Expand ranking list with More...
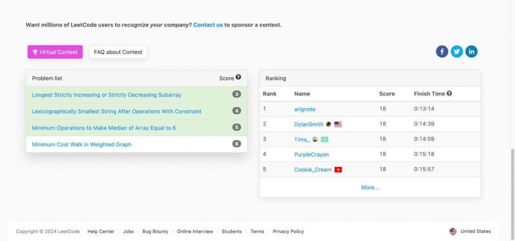The height and width of the screenshot is (241, 515). 370,188
